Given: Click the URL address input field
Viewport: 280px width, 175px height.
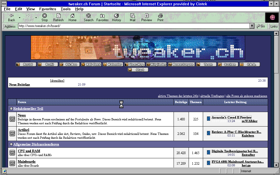Looking at the screenshot, I should (x=134, y=26).
